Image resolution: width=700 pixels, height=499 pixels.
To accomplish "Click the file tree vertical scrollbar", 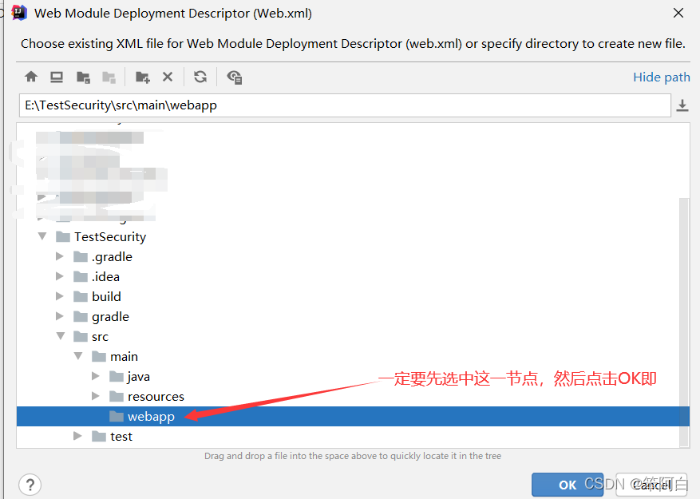I will pos(684,322).
